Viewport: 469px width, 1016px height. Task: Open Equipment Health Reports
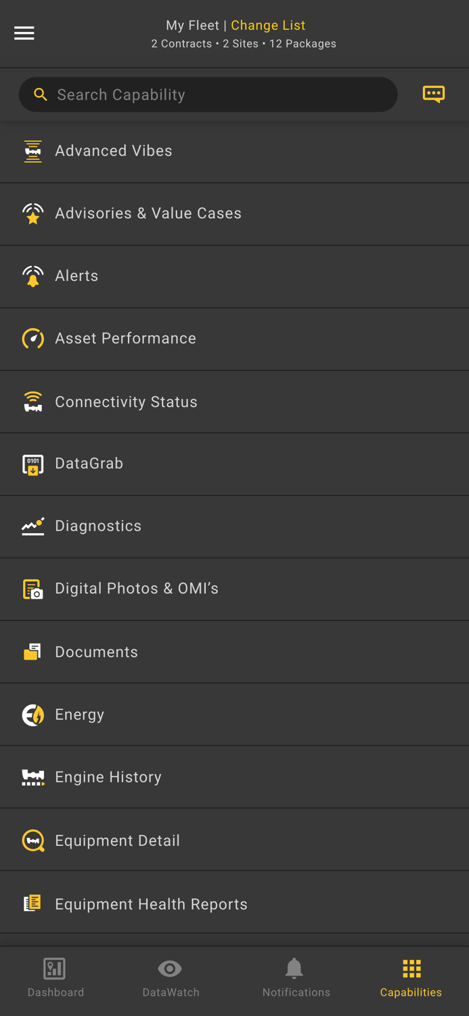[151, 904]
